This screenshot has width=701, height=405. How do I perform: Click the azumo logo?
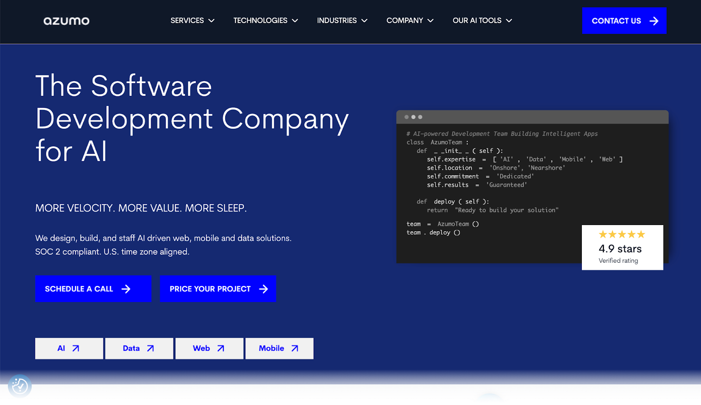[x=66, y=21]
